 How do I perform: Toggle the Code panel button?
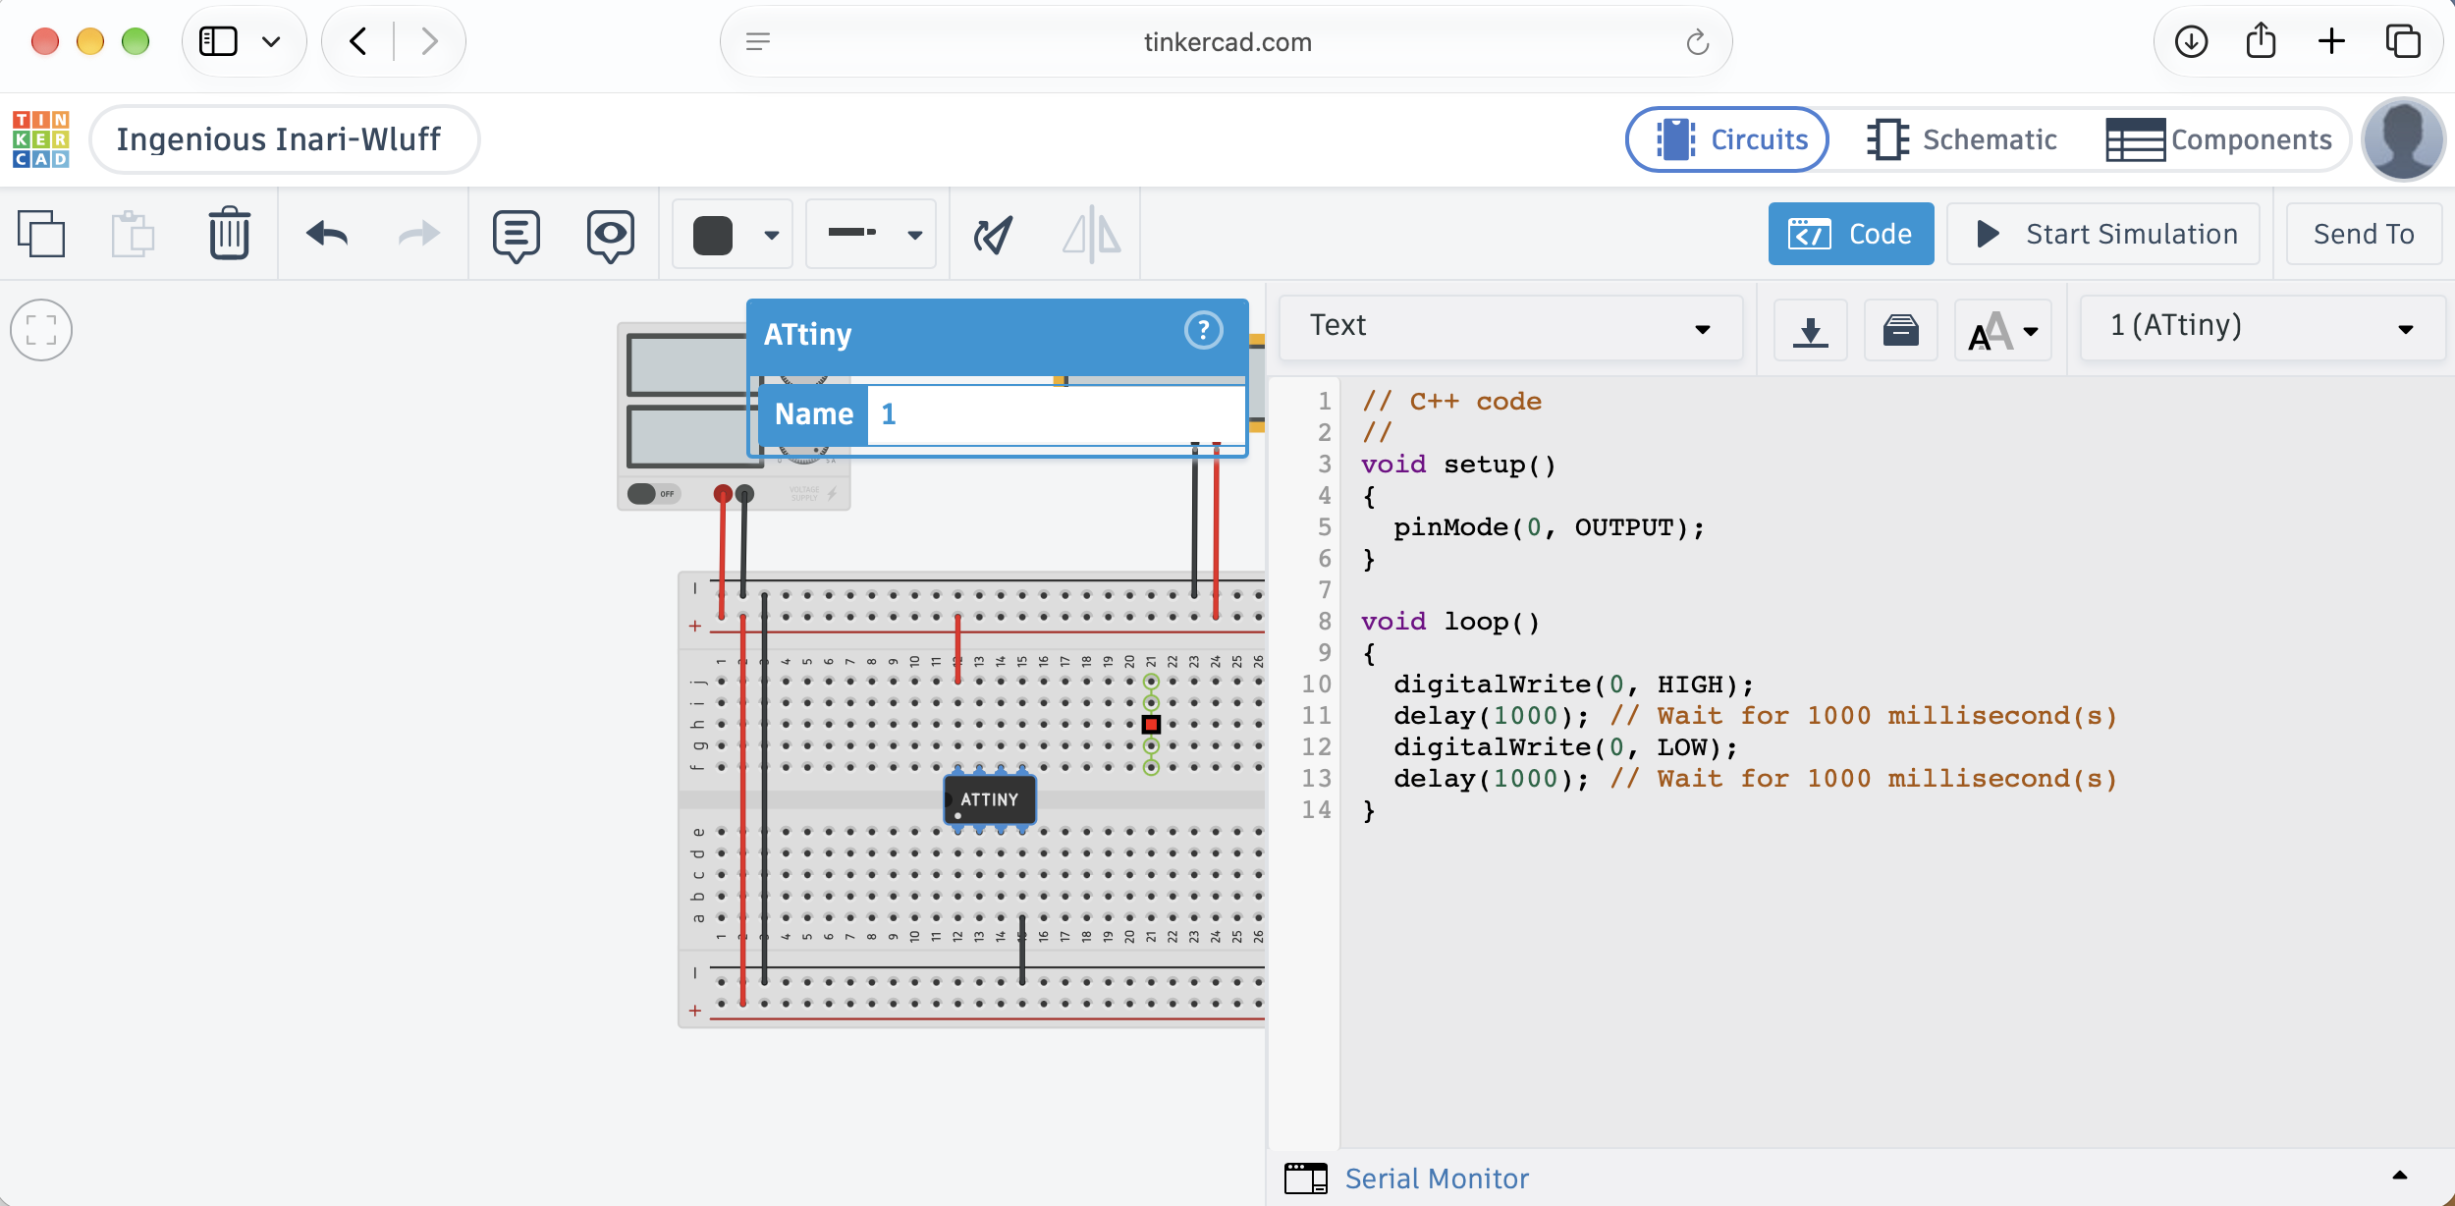1851,234
